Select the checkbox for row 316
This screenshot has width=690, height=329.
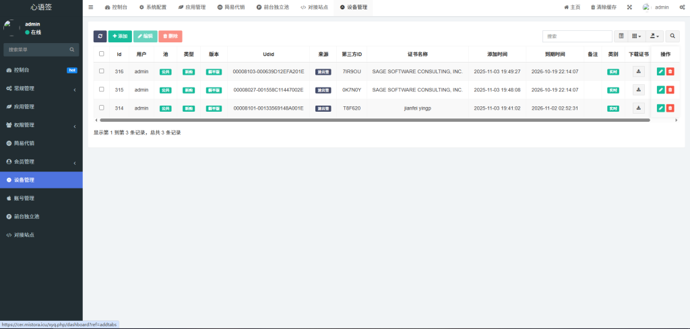click(x=102, y=71)
